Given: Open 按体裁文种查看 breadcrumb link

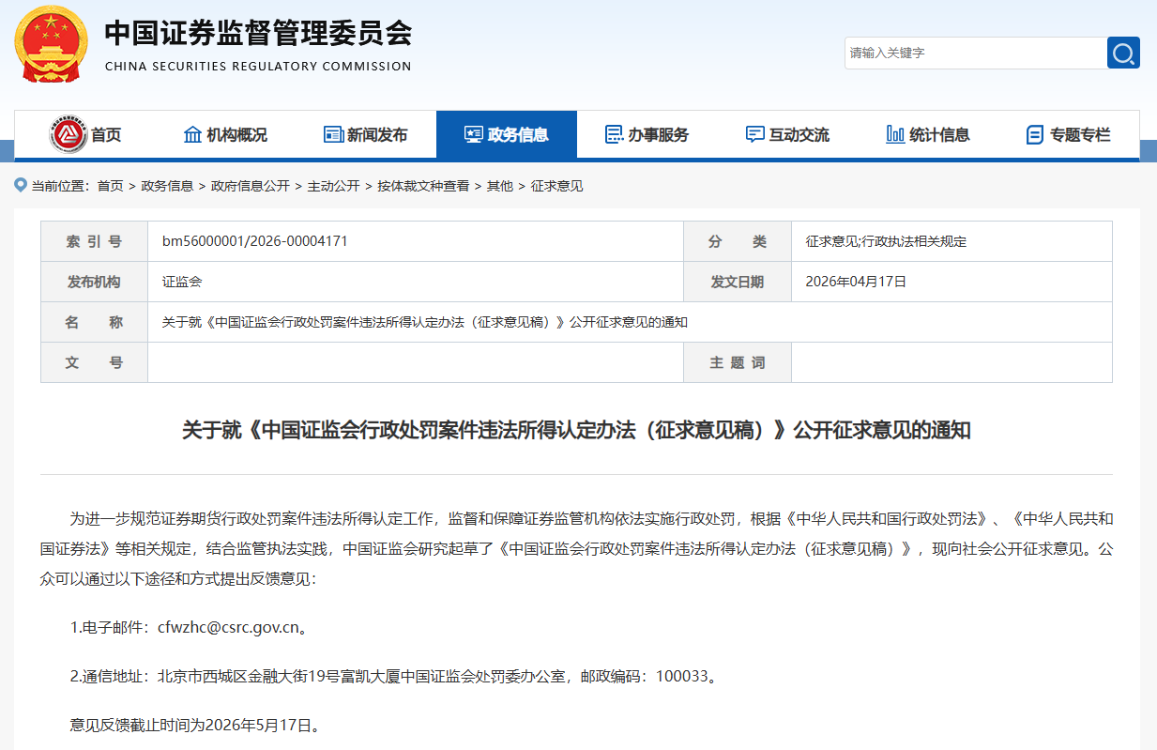Looking at the screenshot, I should pyautogui.click(x=423, y=186).
